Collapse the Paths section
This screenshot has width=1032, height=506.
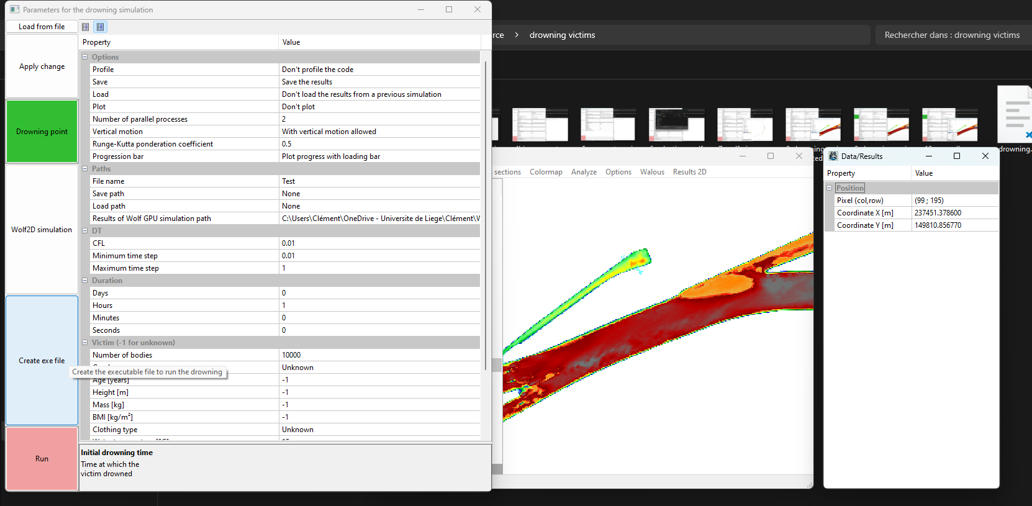coord(85,169)
